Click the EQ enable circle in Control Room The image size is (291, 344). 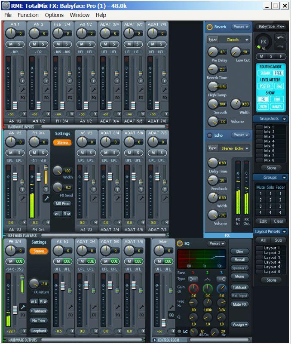[x=180, y=243]
